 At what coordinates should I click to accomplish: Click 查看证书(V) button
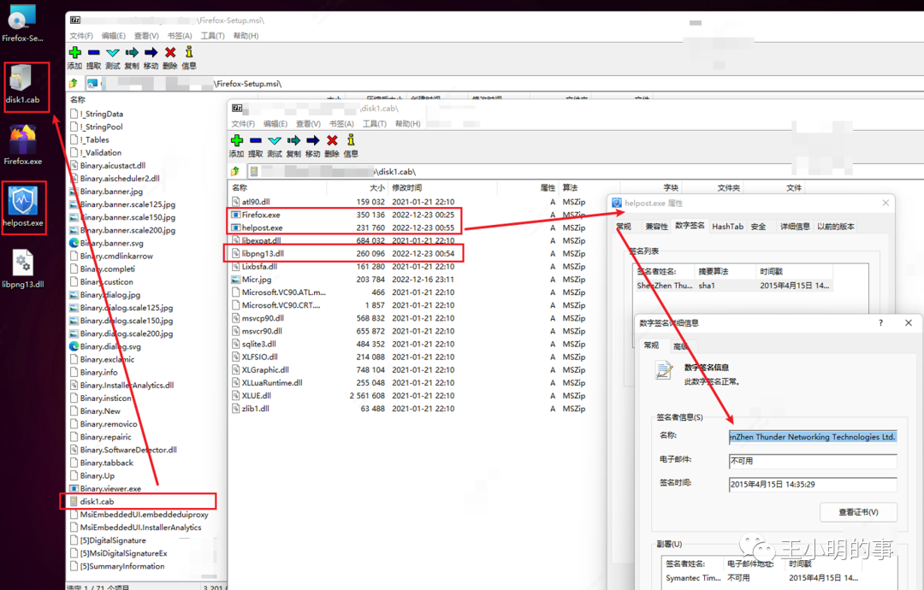coord(859,511)
